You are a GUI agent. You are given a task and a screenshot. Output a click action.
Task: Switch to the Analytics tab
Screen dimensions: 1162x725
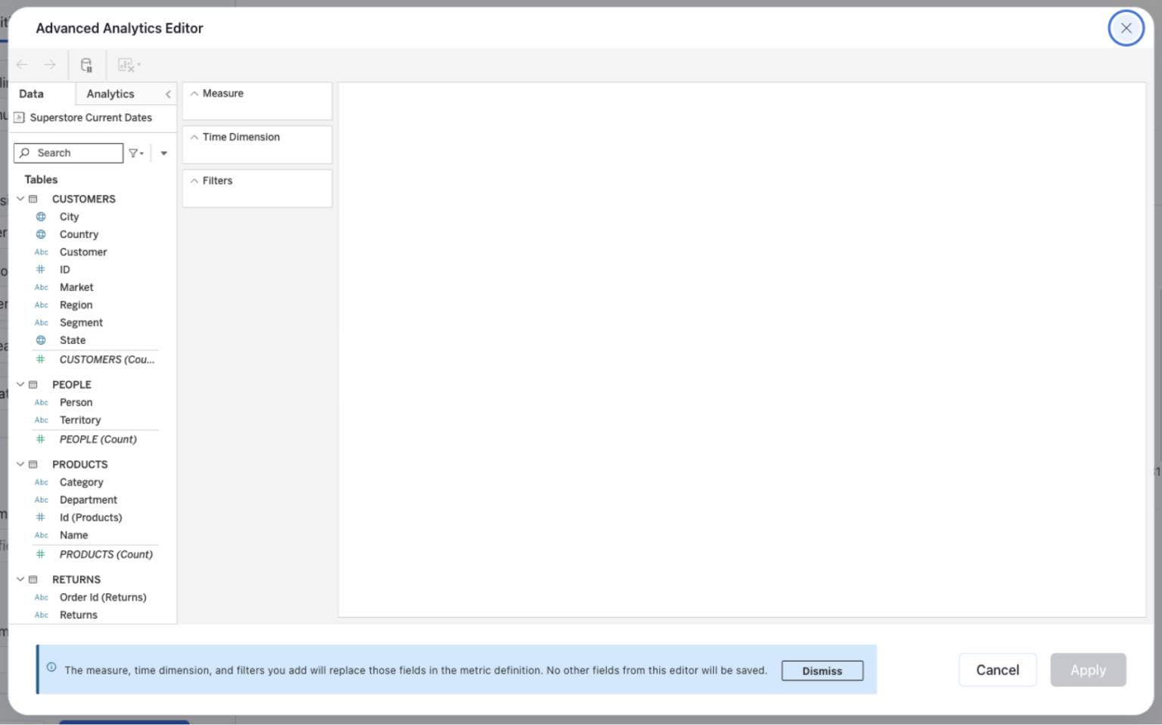[x=110, y=94]
